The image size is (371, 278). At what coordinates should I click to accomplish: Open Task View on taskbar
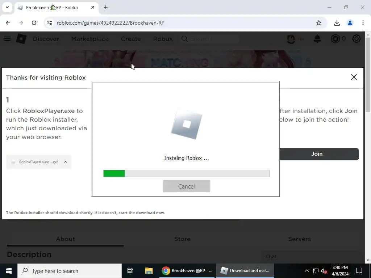(130, 271)
